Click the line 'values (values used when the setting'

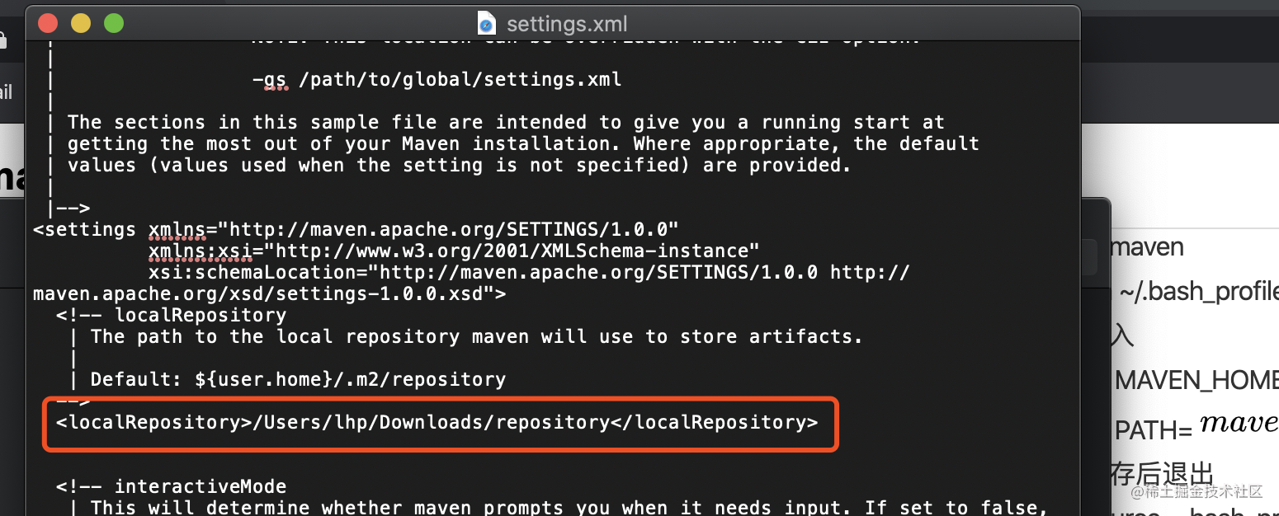[459, 165]
